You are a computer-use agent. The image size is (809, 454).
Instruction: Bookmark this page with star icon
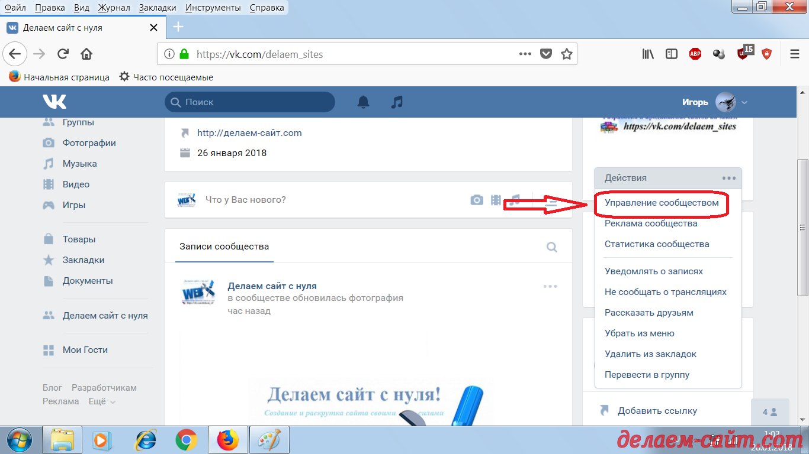tap(566, 54)
